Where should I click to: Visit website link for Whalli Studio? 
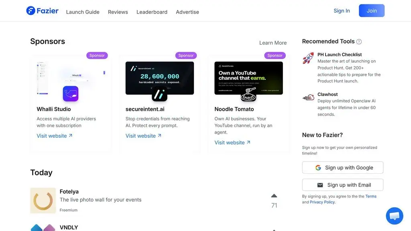pos(55,136)
